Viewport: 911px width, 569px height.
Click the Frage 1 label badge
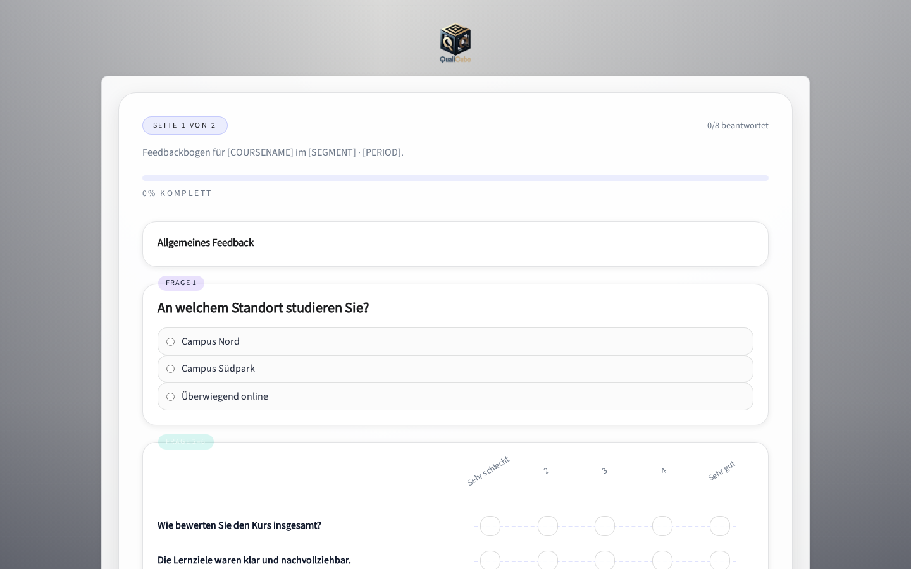point(181,283)
